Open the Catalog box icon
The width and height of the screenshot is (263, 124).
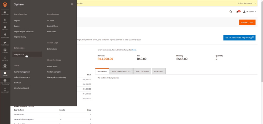pyautogui.click(x=5, y=27)
